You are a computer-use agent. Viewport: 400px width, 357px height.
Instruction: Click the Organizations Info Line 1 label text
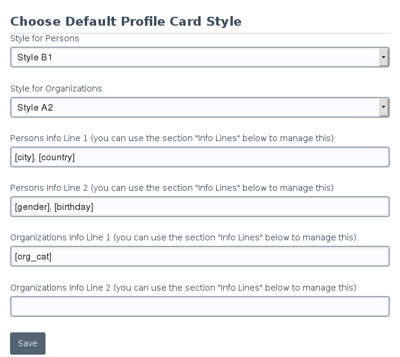[x=183, y=237]
